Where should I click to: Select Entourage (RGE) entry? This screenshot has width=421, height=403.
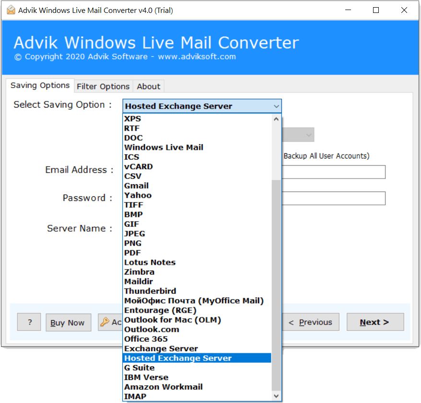pos(197,310)
